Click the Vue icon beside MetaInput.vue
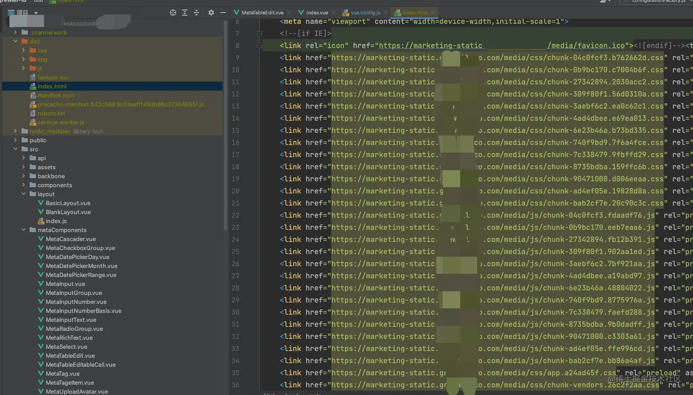The width and height of the screenshot is (693, 395). tap(41, 284)
